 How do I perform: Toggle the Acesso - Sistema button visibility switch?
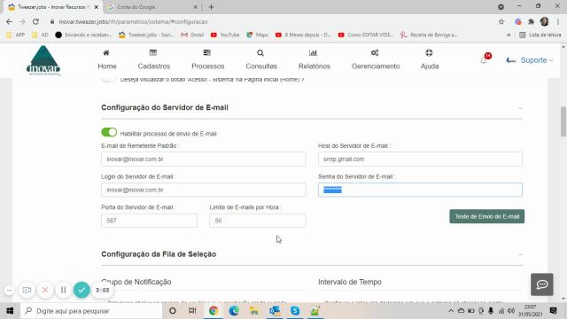coord(108,79)
